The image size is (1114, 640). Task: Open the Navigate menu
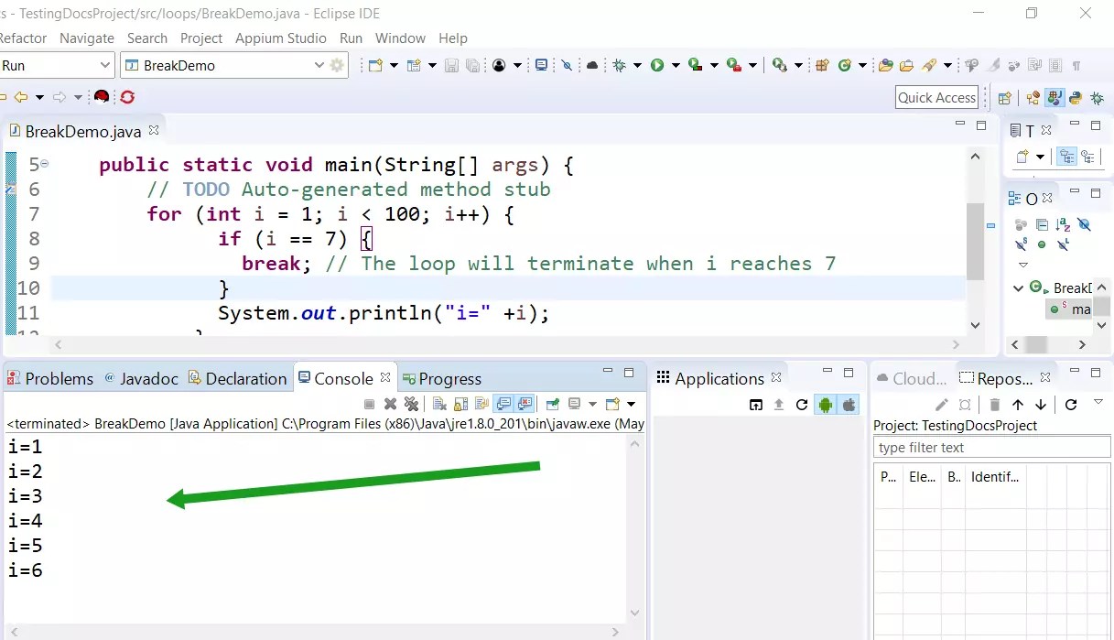click(x=87, y=38)
